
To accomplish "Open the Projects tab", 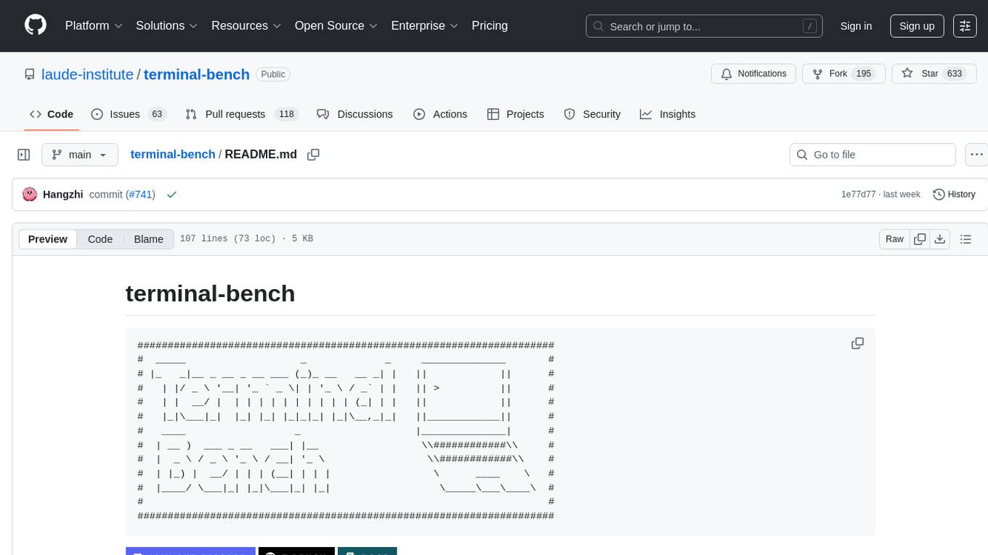I will coord(515,114).
